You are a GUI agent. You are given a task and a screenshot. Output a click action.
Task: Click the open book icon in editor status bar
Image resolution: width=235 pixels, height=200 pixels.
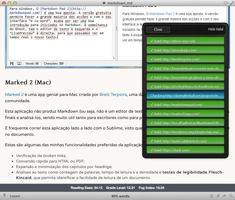(x=19, y=63)
